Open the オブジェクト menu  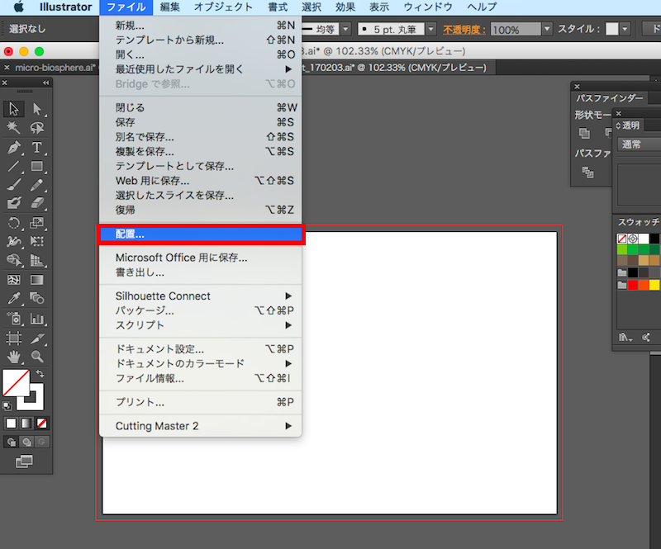[223, 7]
